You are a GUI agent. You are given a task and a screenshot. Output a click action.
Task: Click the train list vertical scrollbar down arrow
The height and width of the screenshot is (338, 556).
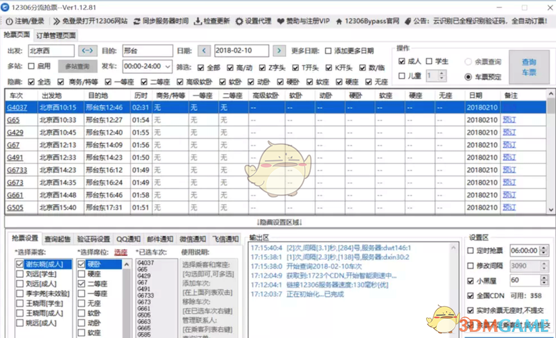(551, 210)
